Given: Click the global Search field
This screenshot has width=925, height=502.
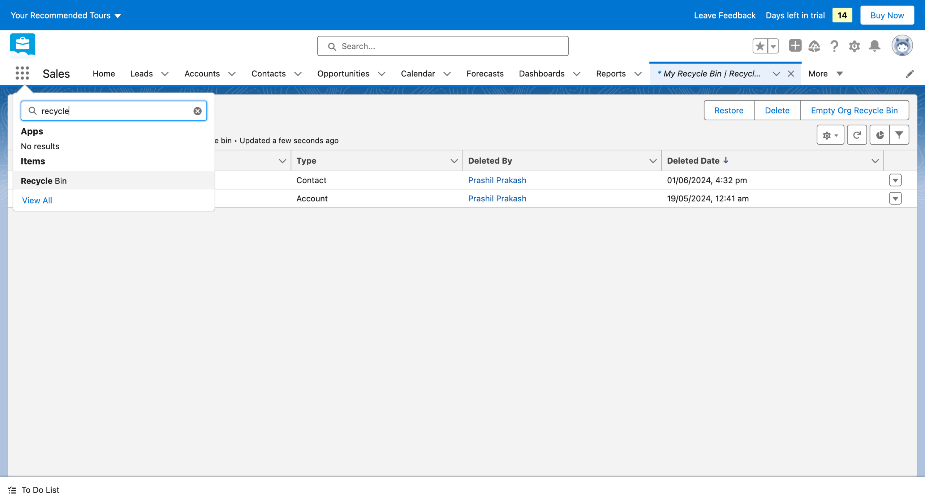Looking at the screenshot, I should tap(443, 46).
